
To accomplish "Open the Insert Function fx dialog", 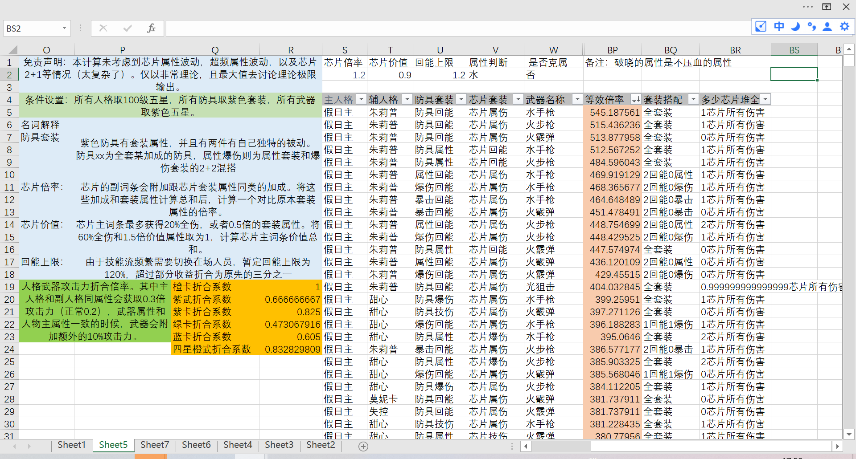I will [x=151, y=28].
